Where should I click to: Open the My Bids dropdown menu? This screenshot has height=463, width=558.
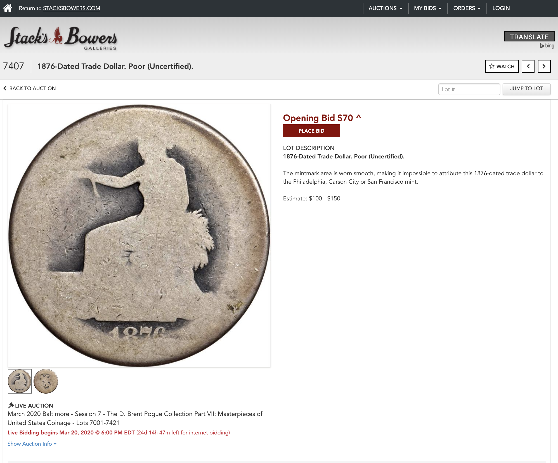pos(428,8)
